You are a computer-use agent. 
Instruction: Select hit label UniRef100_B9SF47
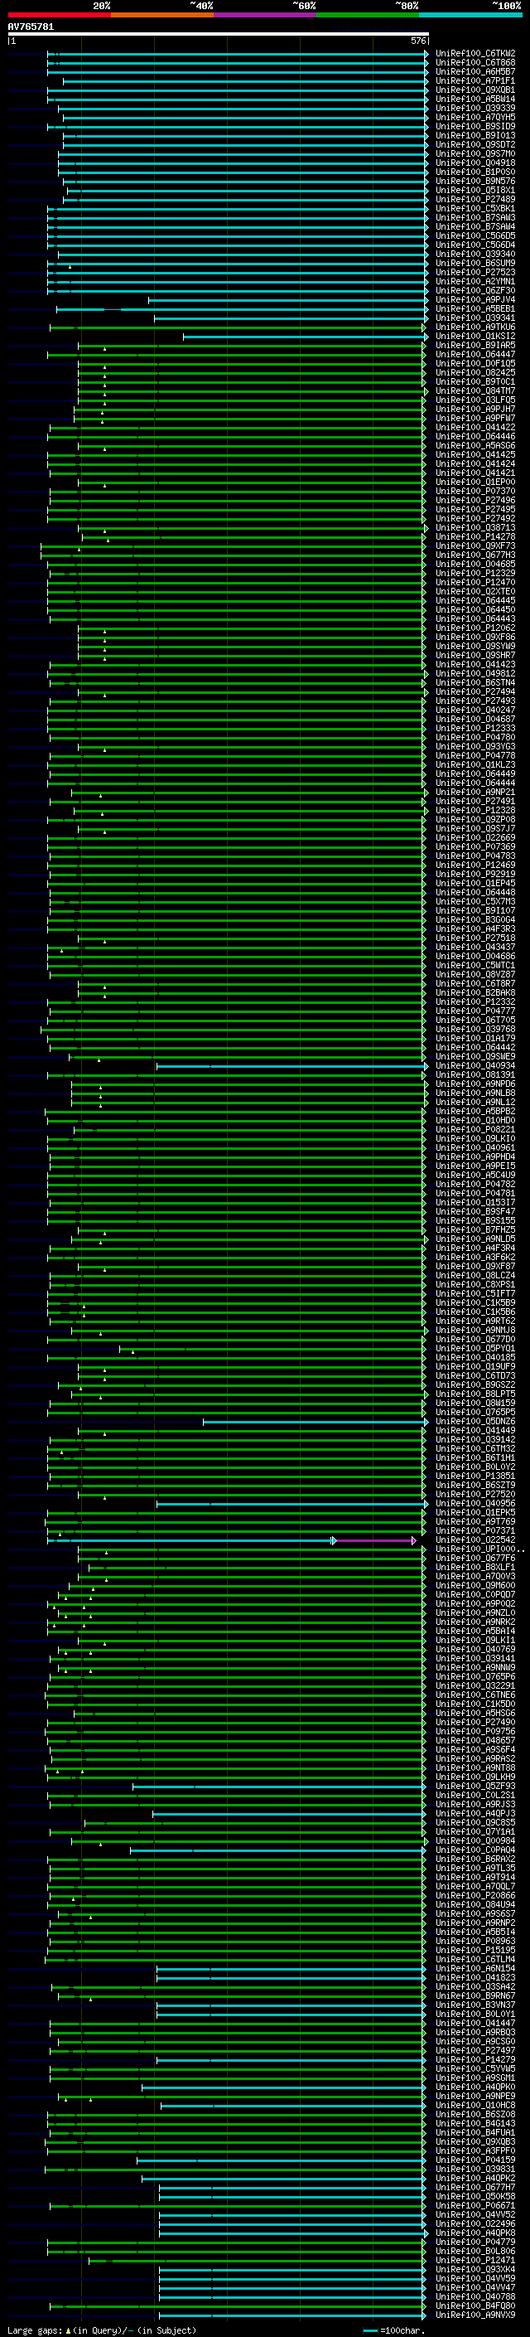pyautogui.click(x=475, y=1212)
